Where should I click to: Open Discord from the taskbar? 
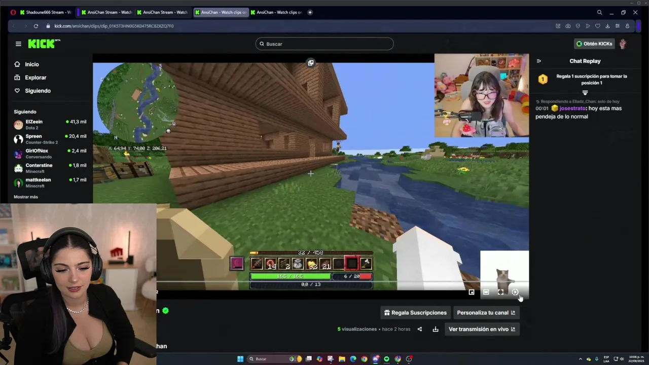[376, 359]
